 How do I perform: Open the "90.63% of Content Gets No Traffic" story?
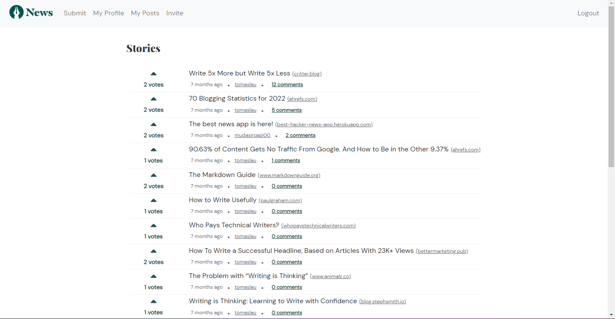319,149
